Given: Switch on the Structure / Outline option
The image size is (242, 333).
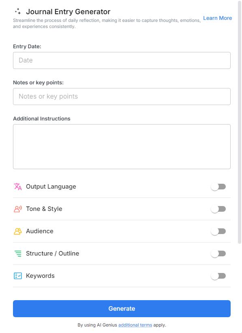Looking at the screenshot, I should click(218, 254).
